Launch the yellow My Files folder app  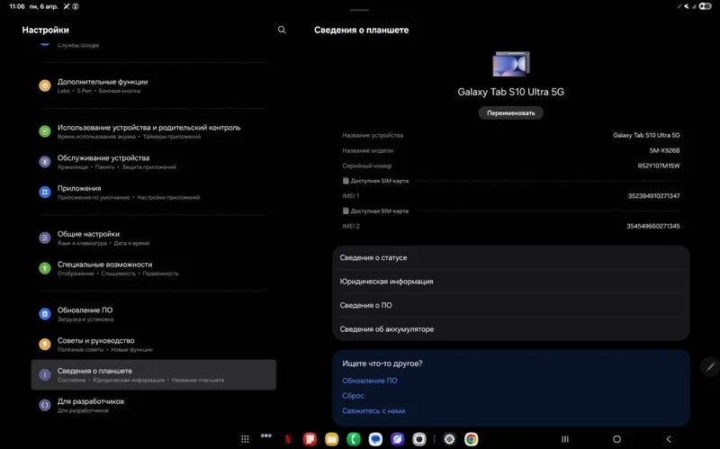tap(331, 439)
